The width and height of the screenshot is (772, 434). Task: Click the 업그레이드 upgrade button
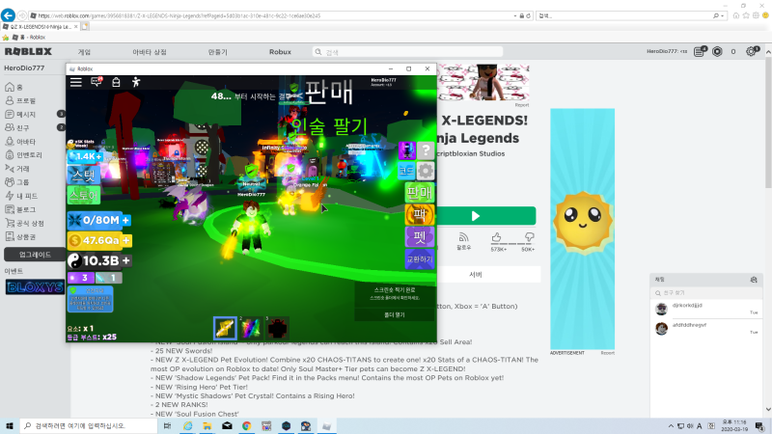click(x=35, y=255)
